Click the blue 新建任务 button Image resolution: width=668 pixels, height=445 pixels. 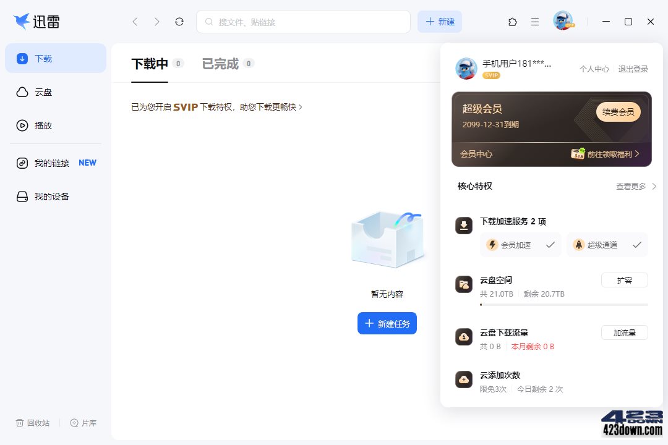click(x=387, y=324)
